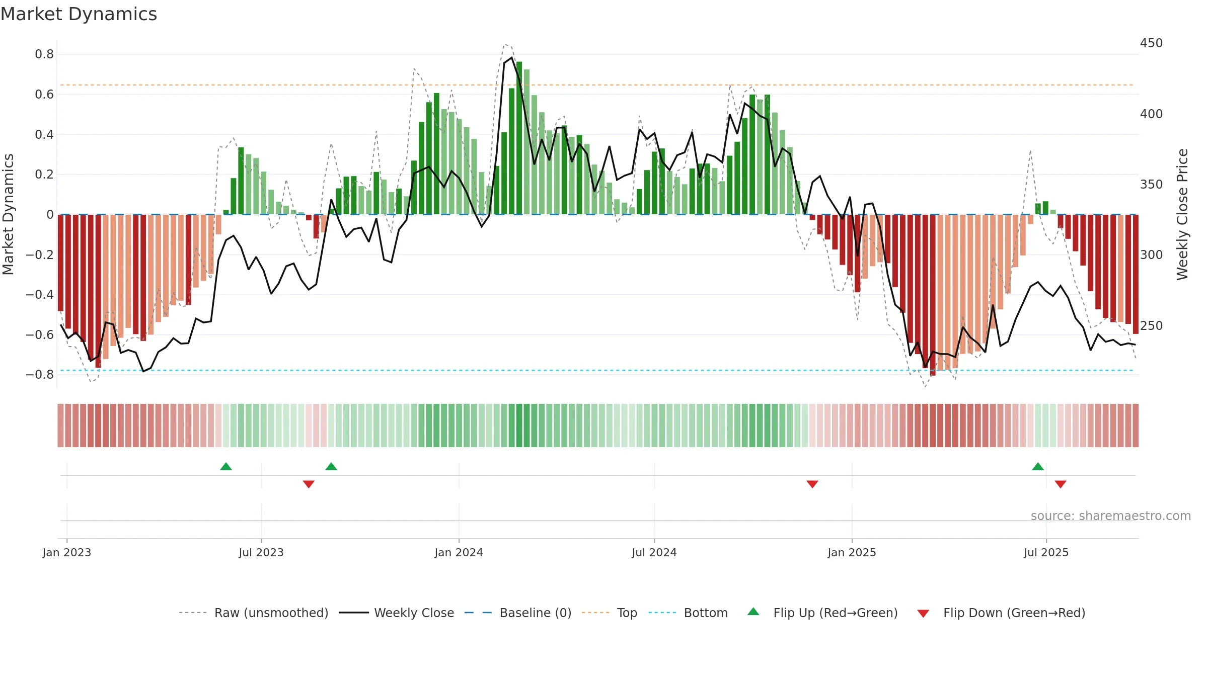Toggle Flip Up (Red→Green) legend entry
Viewport: 1208px width, 679px height.
click(x=822, y=613)
